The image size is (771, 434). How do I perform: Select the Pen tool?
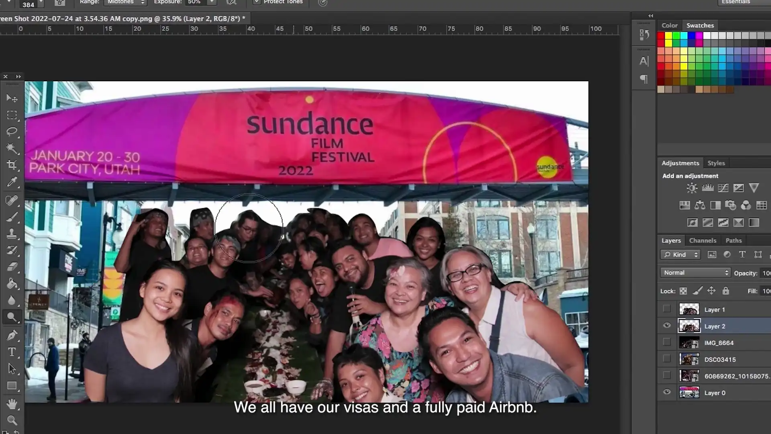[x=12, y=335]
